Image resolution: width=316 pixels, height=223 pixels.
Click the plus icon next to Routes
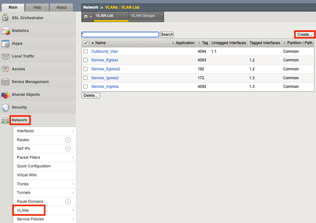(68, 140)
